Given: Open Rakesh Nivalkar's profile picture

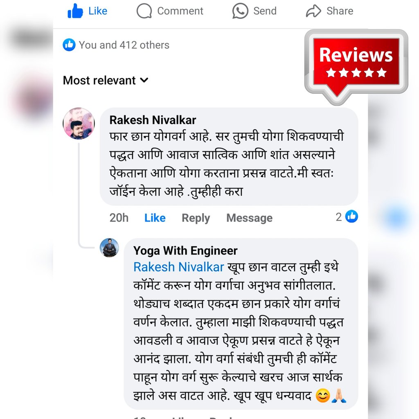Looking at the screenshot, I should coord(79,124).
